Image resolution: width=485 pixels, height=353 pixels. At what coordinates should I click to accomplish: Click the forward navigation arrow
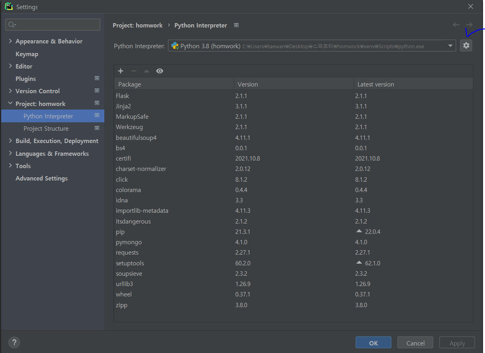click(469, 25)
